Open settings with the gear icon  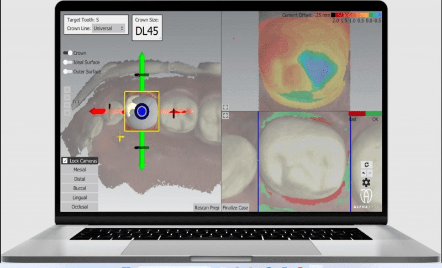coord(365,182)
